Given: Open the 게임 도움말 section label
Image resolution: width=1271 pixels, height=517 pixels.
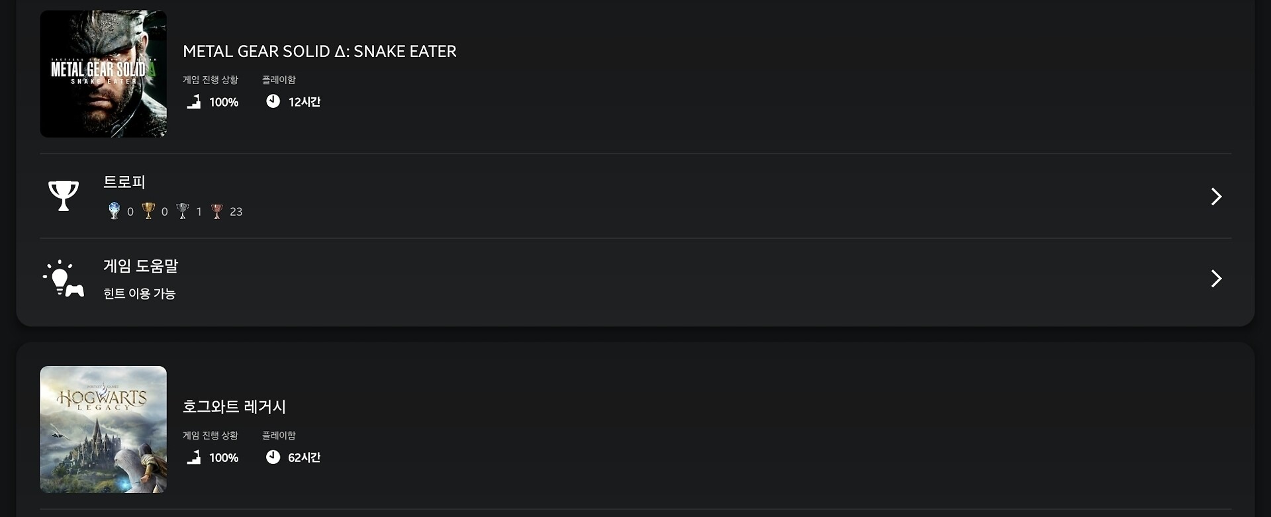Looking at the screenshot, I should click(140, 266).
